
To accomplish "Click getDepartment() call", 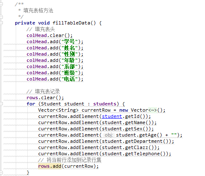I will pyautogui.click(x=147, y=141).
